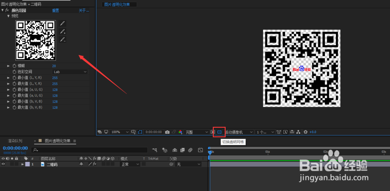The width and height of the screenshot is (390, 191).
Task: Click the 色彩空间 stopwatch icon
Action: [x=14, y=72]
